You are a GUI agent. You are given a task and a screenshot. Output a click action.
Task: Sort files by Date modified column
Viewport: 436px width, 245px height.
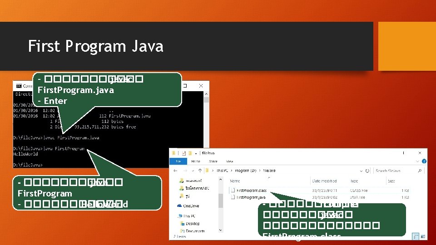point(324,181)
